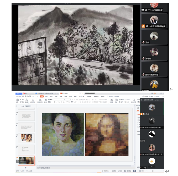Select the first fill radio option in right panel
178x176 pixels.
(138, 118)
